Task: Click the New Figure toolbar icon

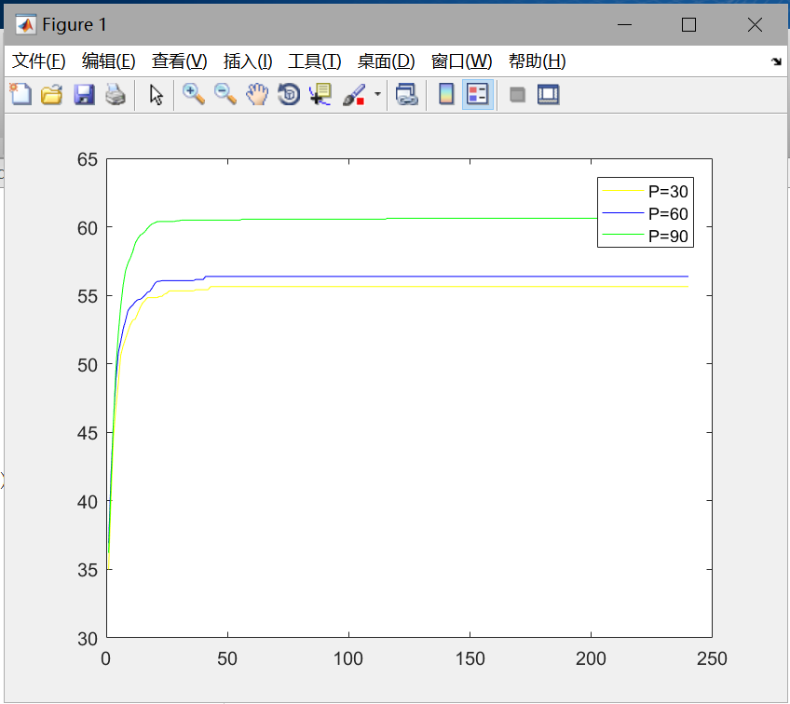Action: (x=20, y=94)
